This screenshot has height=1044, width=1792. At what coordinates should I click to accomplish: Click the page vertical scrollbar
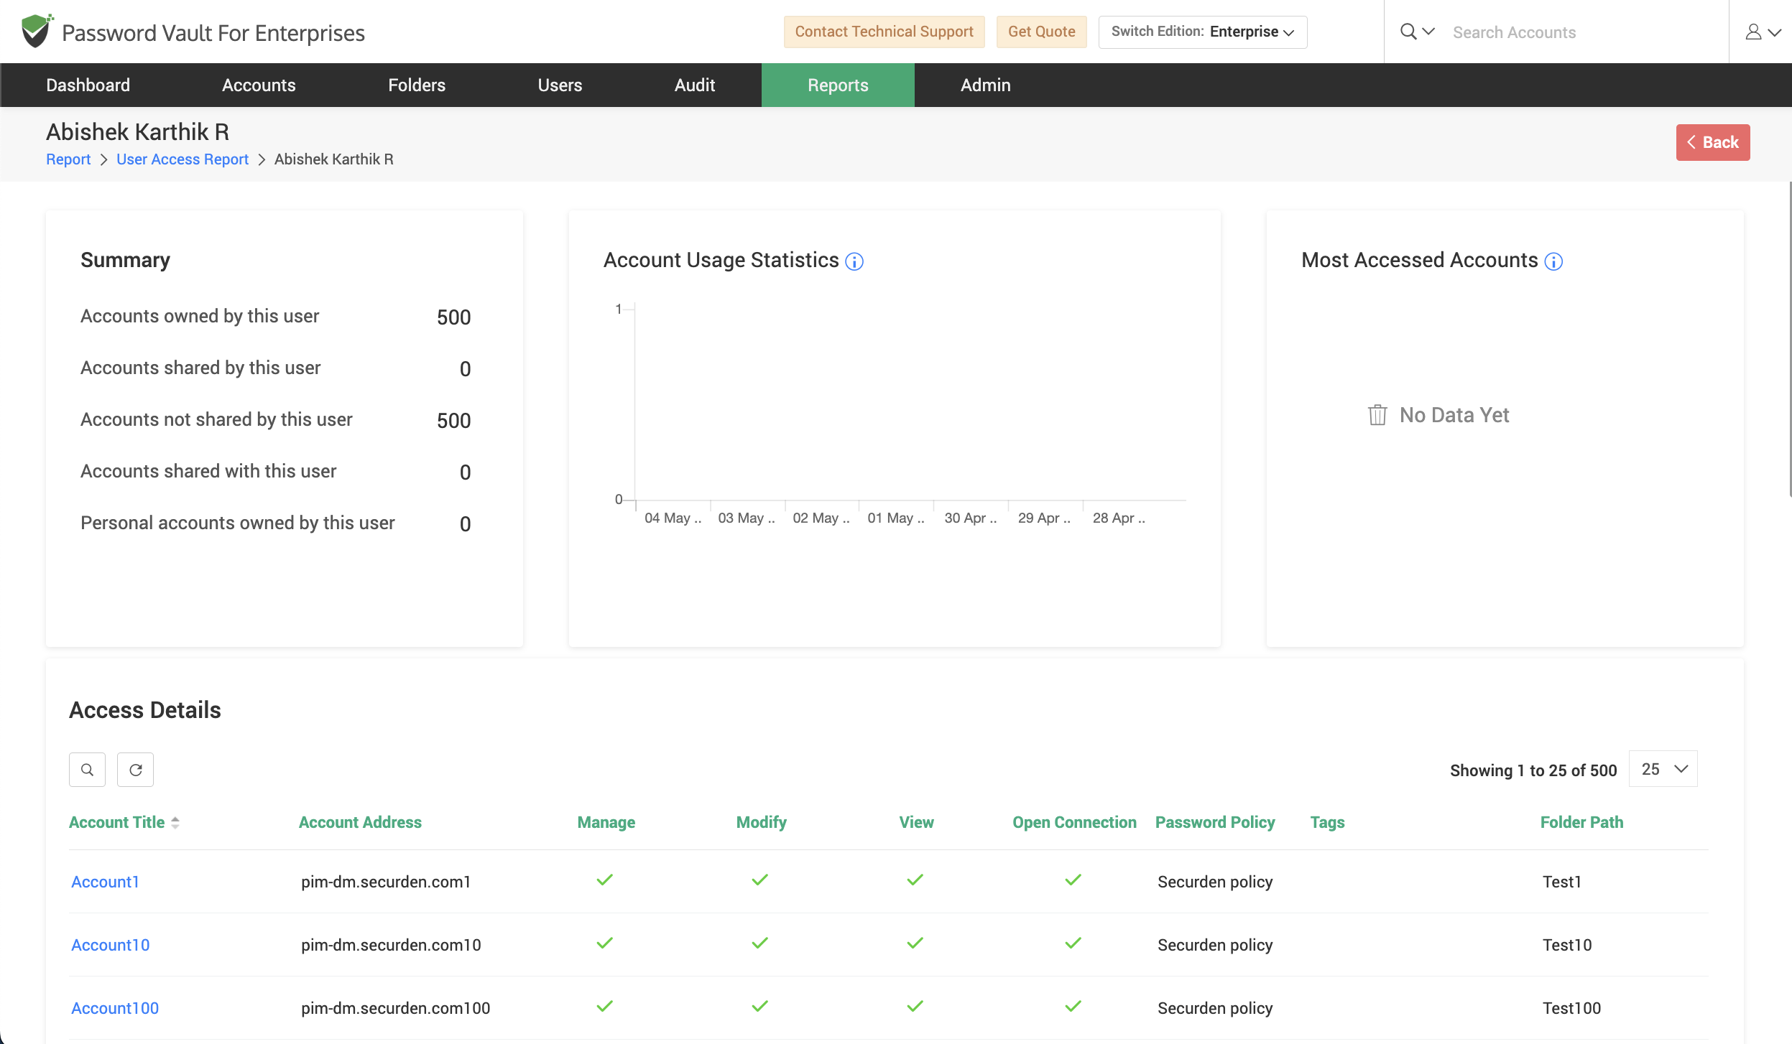point(1789,337)
